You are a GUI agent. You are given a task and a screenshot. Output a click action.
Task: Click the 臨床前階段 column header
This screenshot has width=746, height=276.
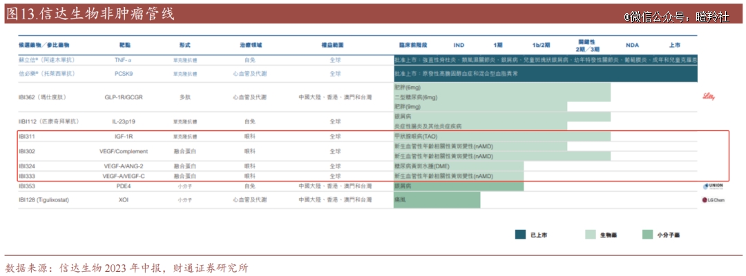coord(413,45)
